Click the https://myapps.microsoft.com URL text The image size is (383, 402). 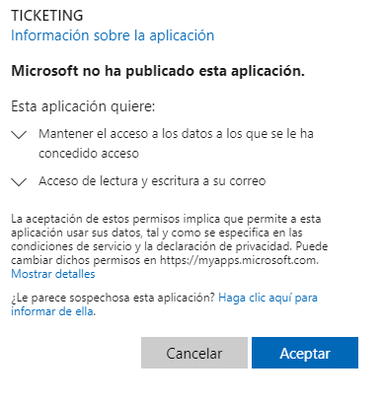click(x=239, y=260)
